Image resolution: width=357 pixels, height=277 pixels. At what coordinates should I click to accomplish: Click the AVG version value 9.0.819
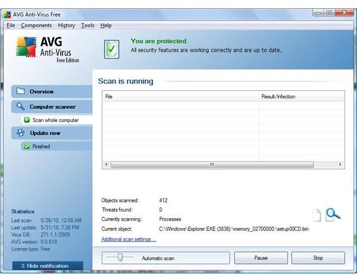click(49, 242)
